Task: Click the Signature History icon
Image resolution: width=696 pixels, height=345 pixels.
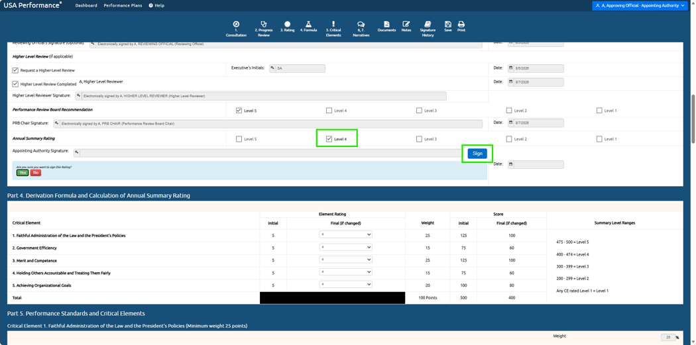Action: pyautogui.click(x=428, y=24)
